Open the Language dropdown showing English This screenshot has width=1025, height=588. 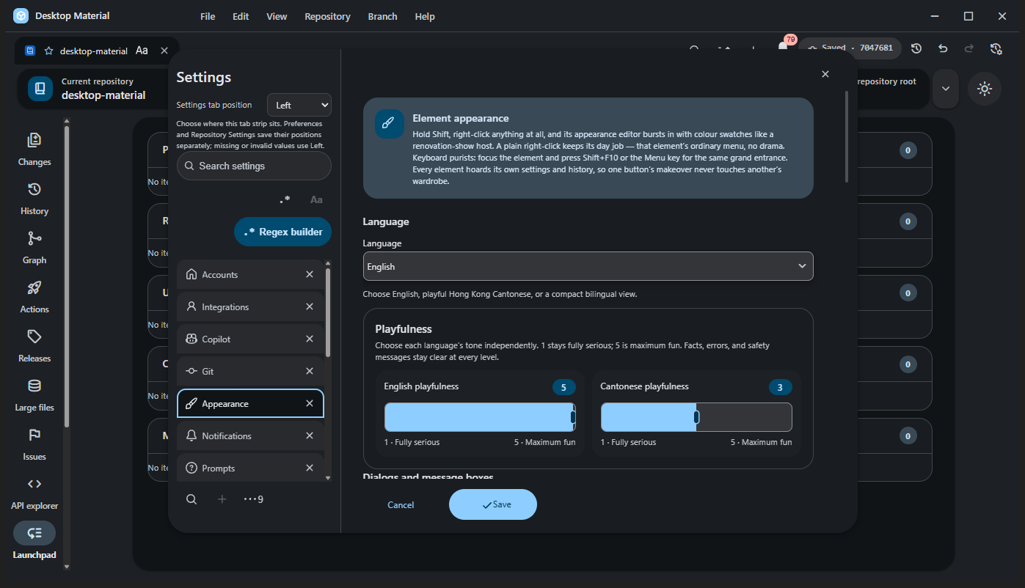click(588, 266)
